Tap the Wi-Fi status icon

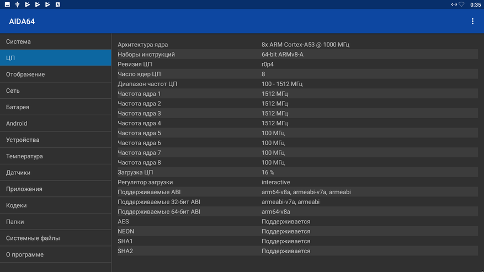coord(461,4)
